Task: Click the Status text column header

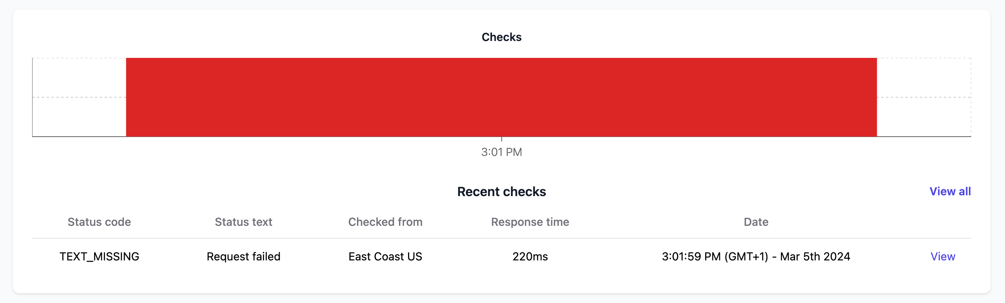Action: pyautogui.click(x=243, y=222)
